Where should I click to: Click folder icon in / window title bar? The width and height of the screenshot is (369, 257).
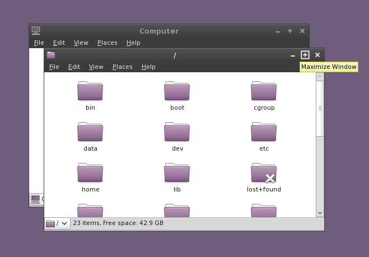[x=51, y=55]
